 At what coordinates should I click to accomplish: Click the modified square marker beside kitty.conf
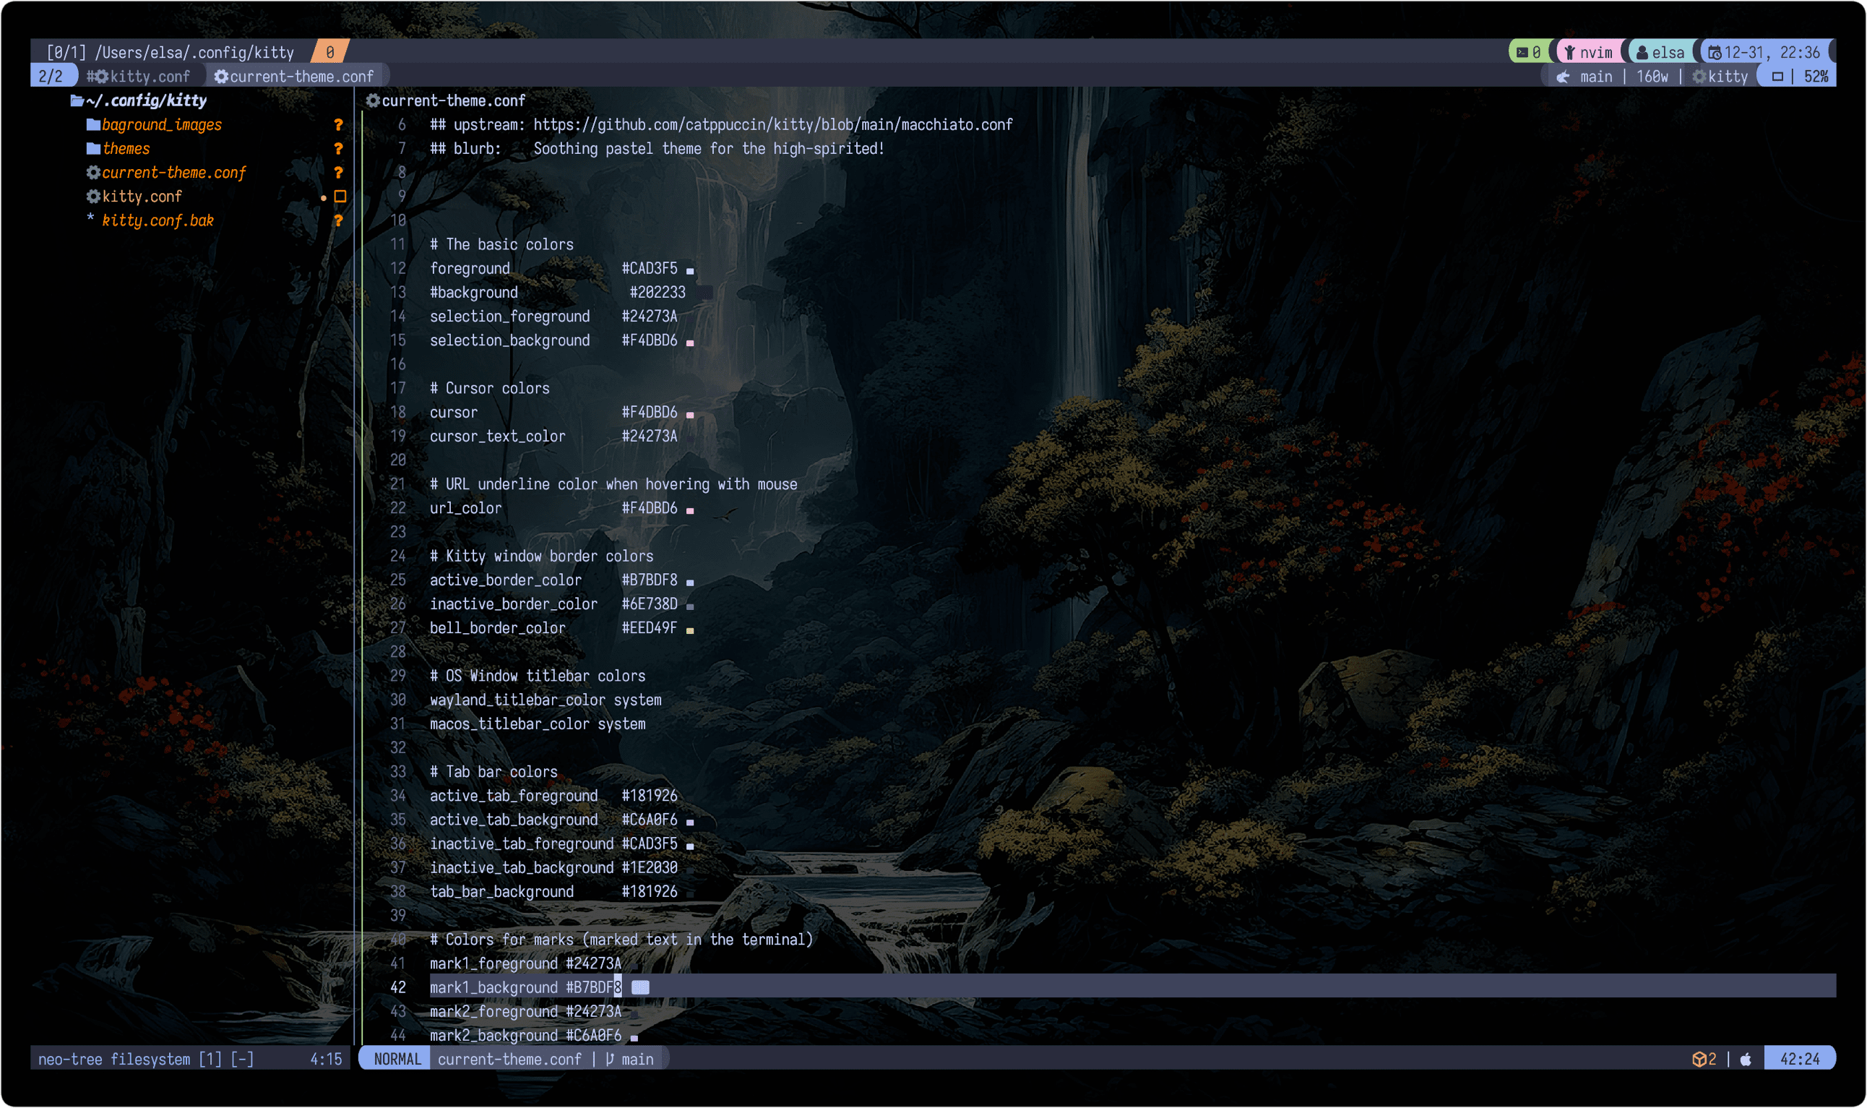tap(340, 197)
